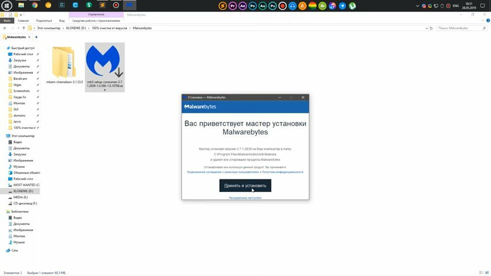Select Библиотеки in sidebar

[x=20, y=212]
